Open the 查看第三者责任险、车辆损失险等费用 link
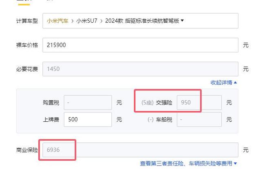269x185 pixels. click(x=186, y=163)
